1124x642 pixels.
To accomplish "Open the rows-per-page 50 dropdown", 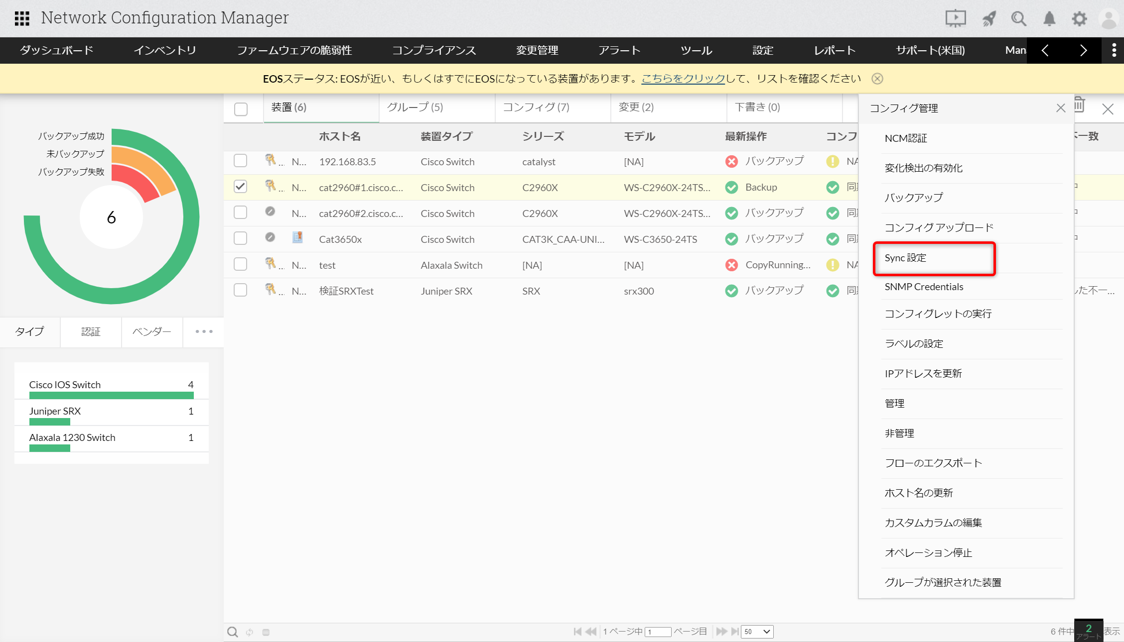I will (x=757, y=632).
